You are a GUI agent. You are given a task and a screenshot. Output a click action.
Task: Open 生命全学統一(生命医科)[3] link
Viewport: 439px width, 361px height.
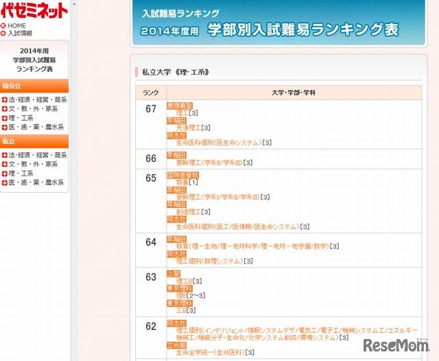[215, 352]
